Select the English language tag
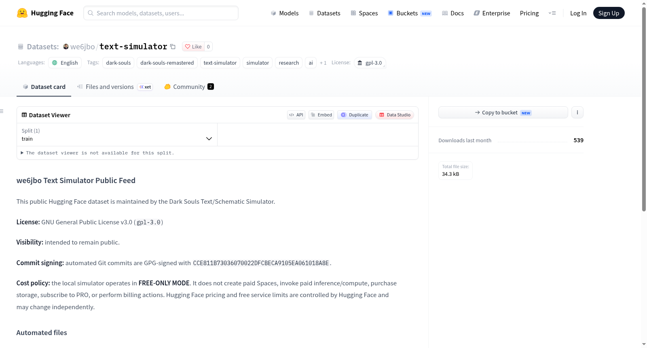 [x=65, y=63]
